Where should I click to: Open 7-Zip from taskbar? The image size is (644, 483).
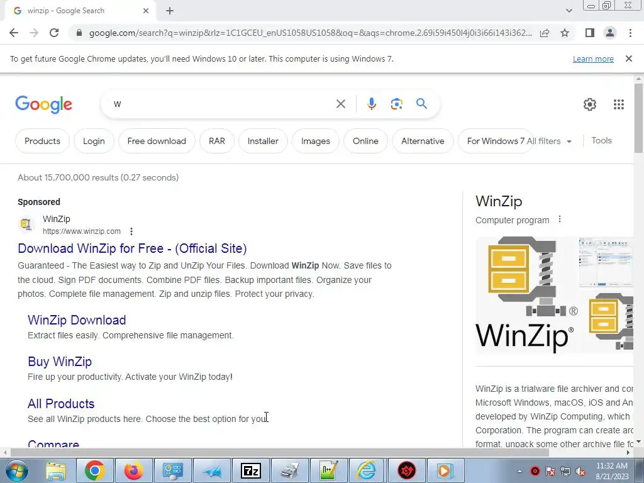coord(250,470)
